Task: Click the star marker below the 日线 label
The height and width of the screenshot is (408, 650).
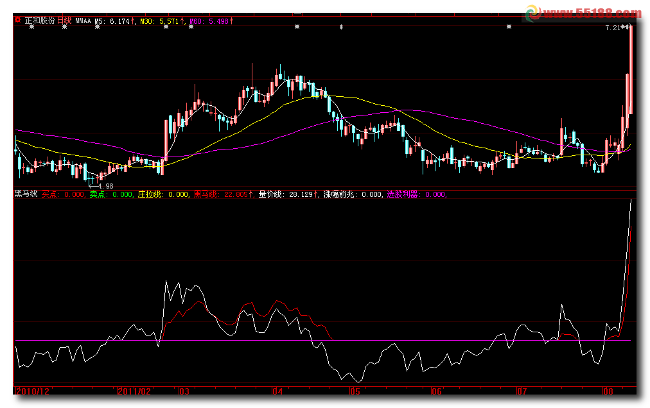Action: (66, 27)
